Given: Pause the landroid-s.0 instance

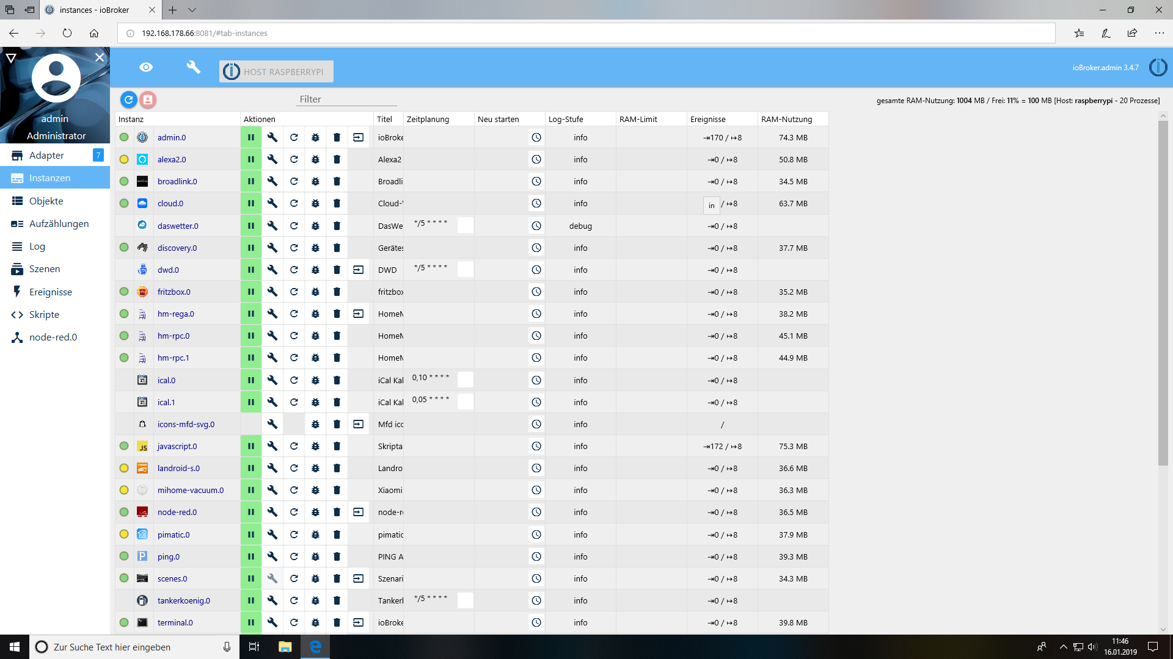Looking at the screenshot, I should [x=250, y=468].
